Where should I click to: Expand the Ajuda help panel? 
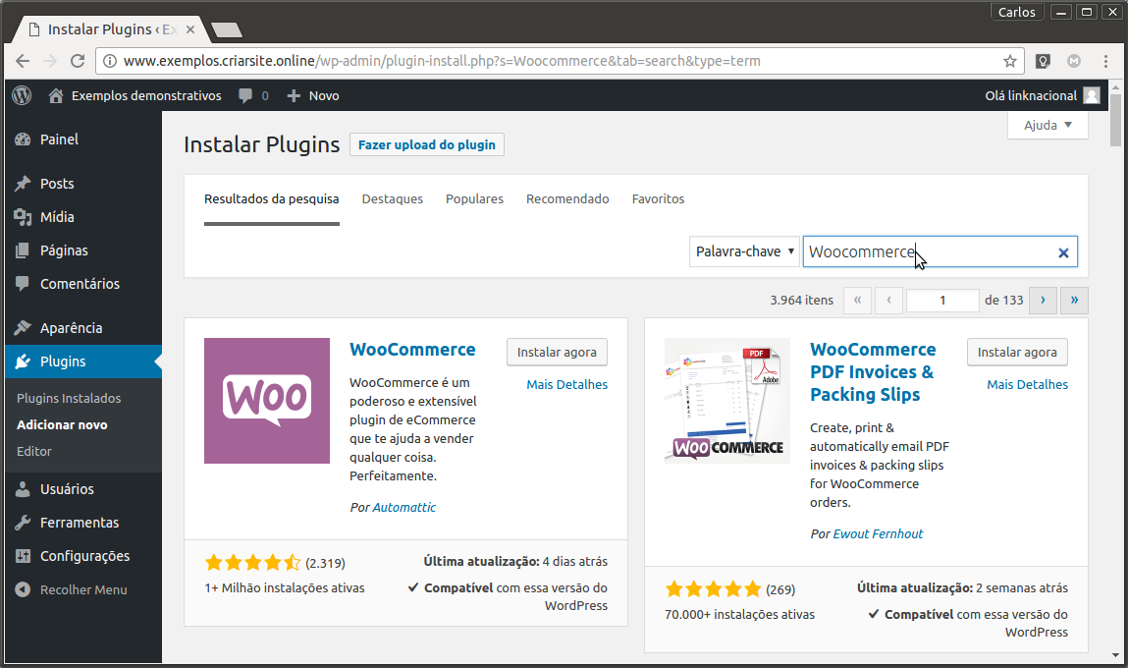click(1047, 125)
